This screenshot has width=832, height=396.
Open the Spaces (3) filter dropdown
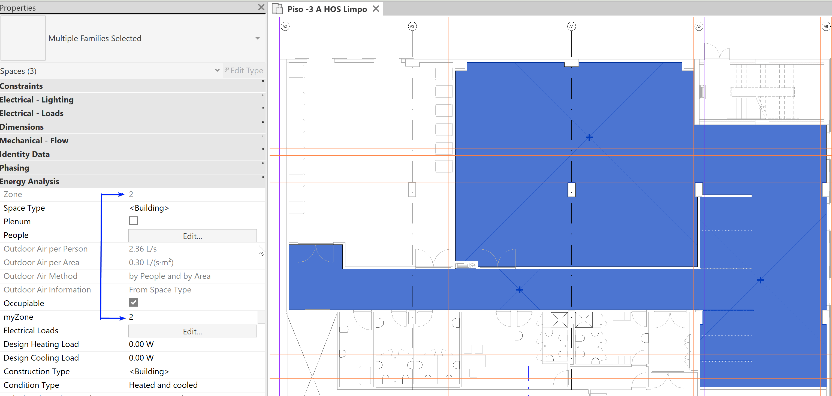click(x=217, y=70)
